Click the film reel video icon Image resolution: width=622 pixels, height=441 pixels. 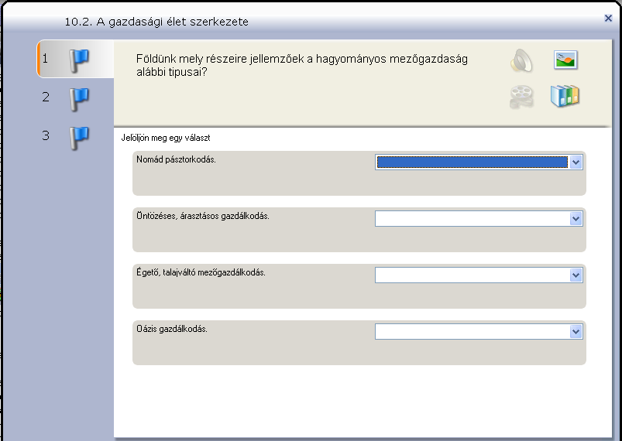(x=521, y=96)
